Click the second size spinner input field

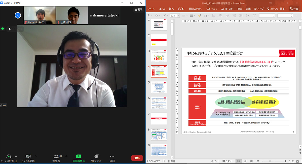285,15
